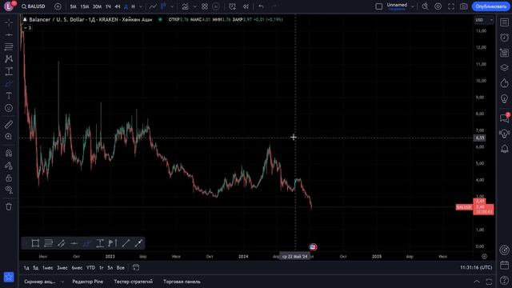Click the layout setup square icon
The width and height of the screenshot is (512, 288).
[378, 6]
